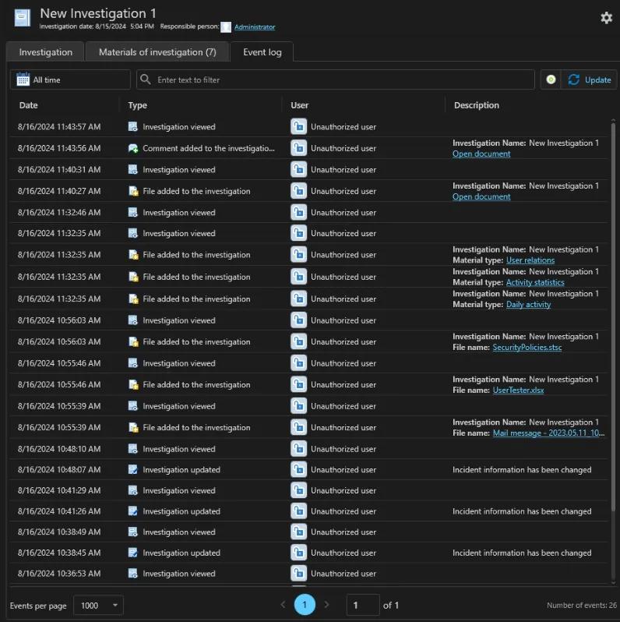Screen dimensions: 620x622
Task: Open the Mail message - 2023.05.11 file link
Action: coord(548,433)
